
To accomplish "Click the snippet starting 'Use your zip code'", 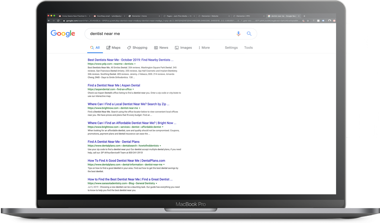I will pyautogui.click(x=134, y=151).
